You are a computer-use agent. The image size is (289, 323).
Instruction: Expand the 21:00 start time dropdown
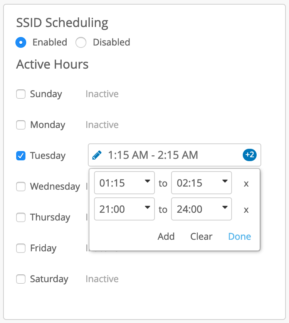[124, 209]
